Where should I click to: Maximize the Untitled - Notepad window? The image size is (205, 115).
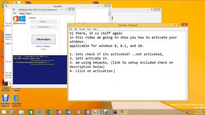pos(179,25)
